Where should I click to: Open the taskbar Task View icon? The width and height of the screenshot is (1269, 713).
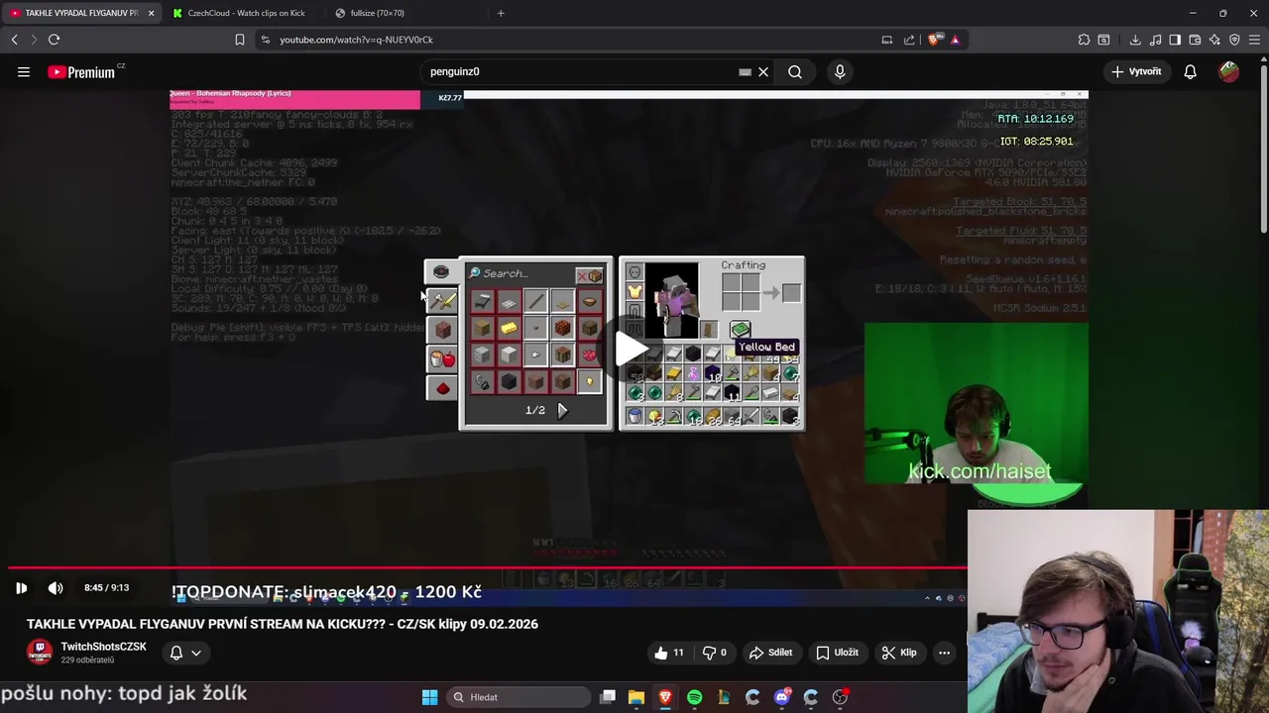tap(608, 697)
